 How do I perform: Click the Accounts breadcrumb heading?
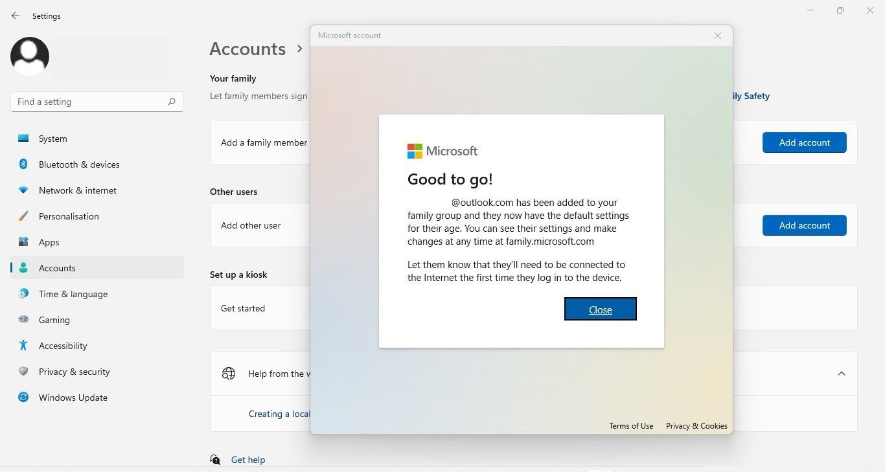click(247, 49)
